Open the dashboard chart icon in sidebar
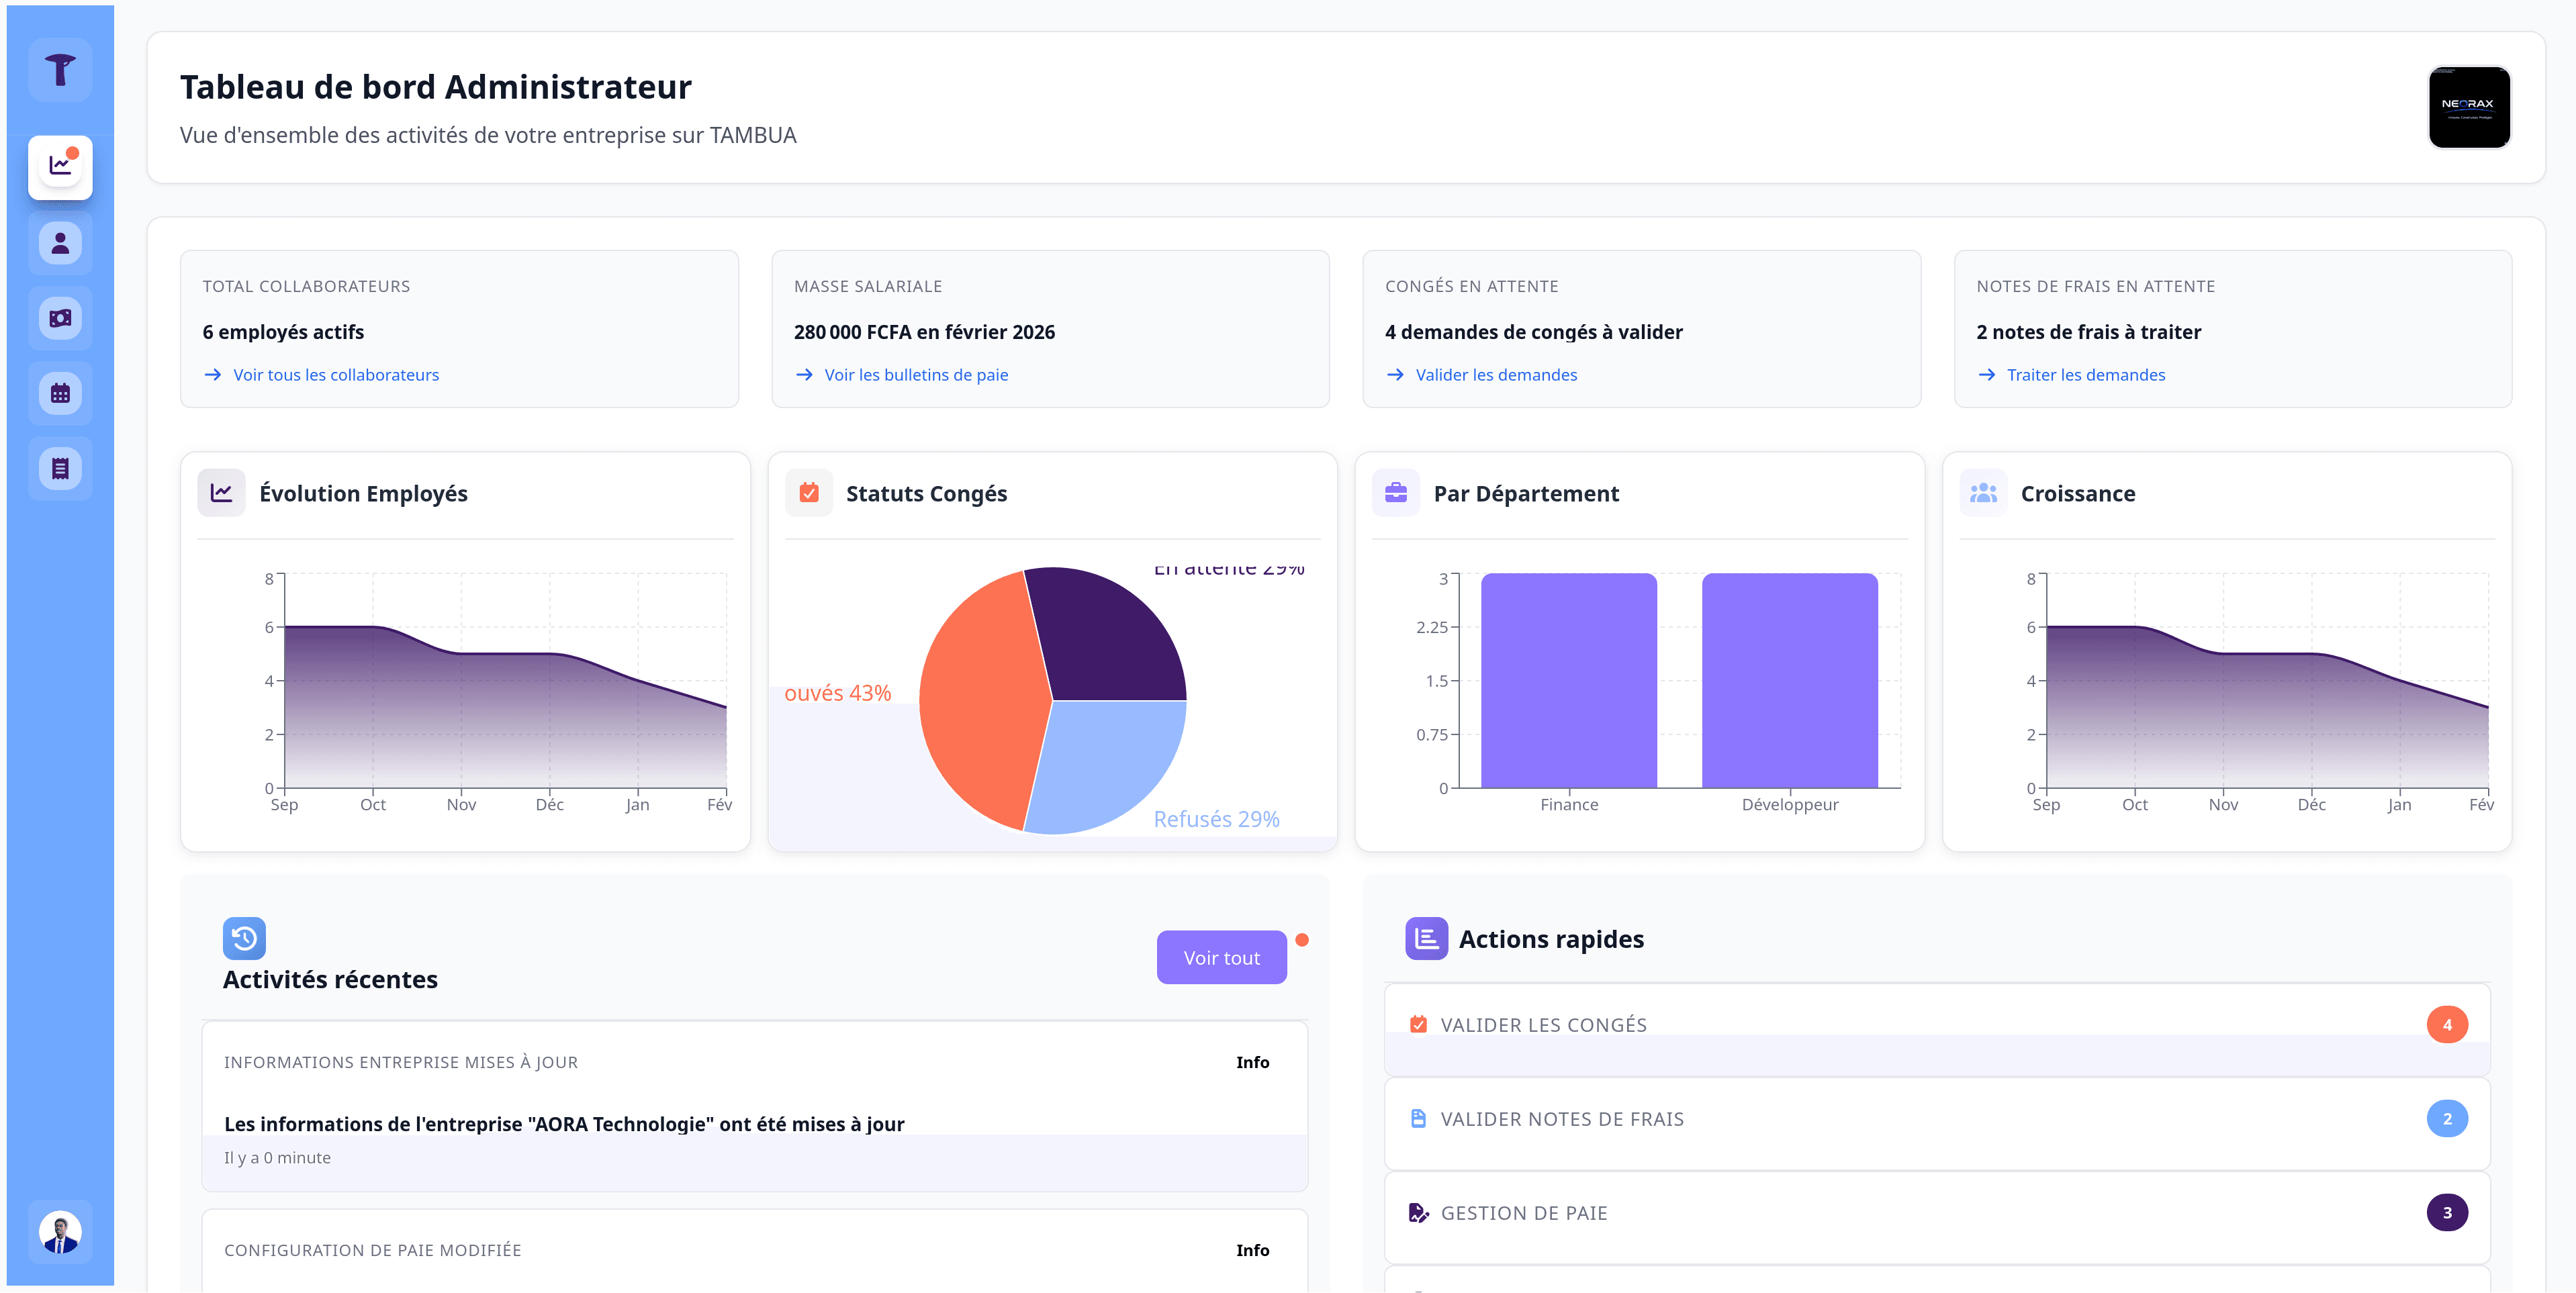 point(60,166)
